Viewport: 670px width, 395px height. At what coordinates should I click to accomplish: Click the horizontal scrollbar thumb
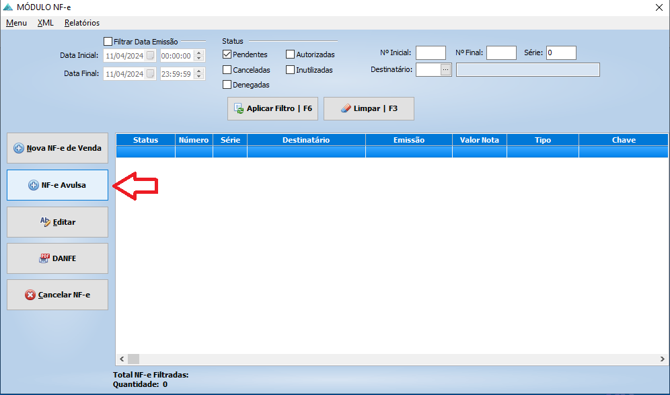133,359
